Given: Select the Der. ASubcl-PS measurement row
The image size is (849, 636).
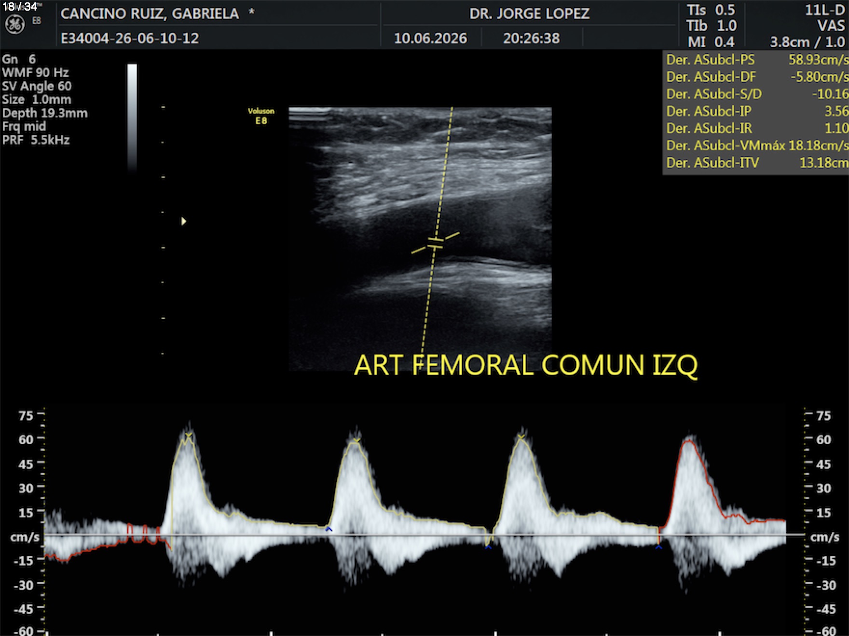Looking at the screenshot, I should point(756,60).
